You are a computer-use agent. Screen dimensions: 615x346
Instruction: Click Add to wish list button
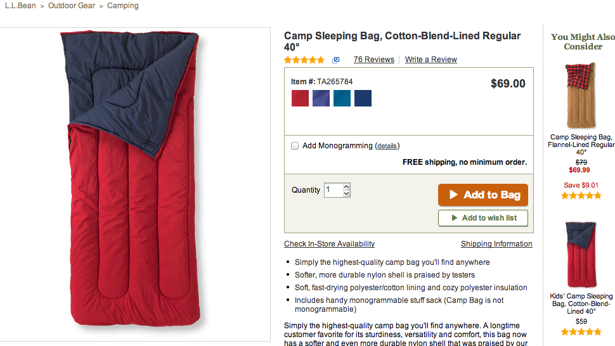[x=483, y=218]
